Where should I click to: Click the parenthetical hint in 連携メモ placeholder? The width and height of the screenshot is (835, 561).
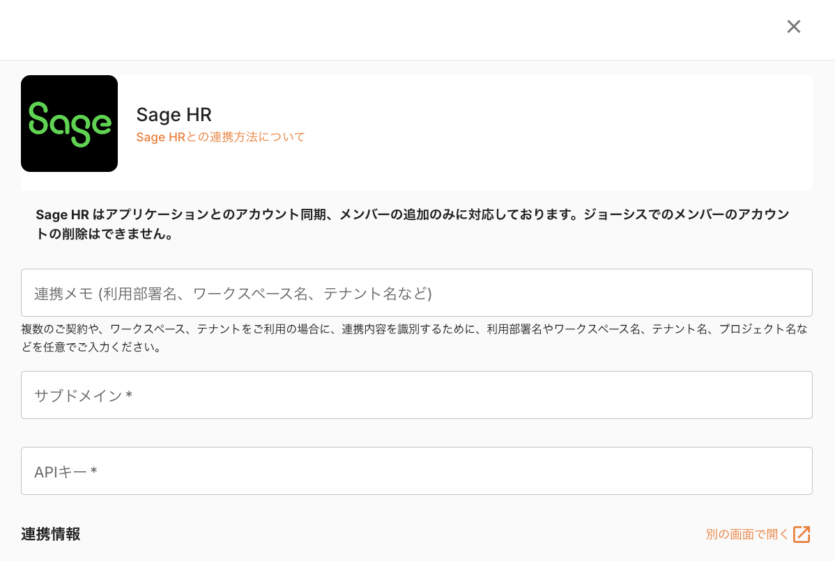tap(265, 294)
